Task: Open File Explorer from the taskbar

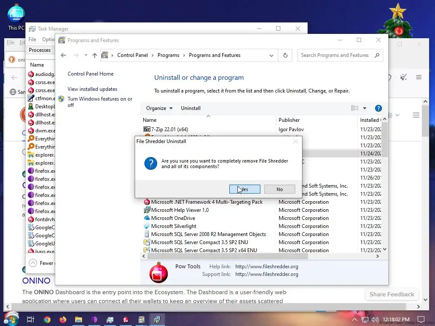Action: [79, 320]
